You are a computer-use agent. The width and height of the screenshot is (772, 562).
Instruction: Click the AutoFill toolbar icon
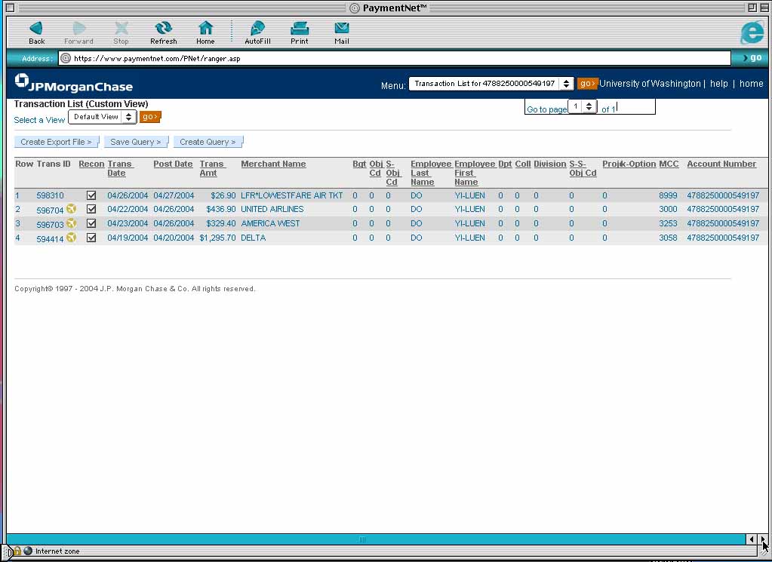tap(257, 29)
